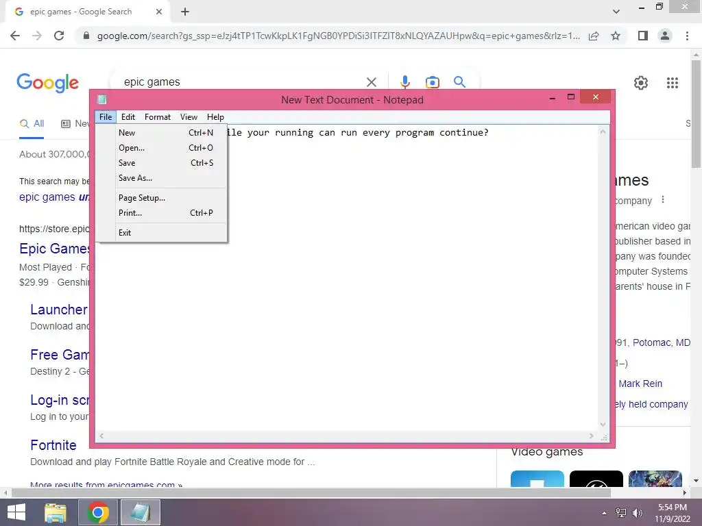Click the share this page icon
Viewport: 702px width, 526px height.
point(594,36)
